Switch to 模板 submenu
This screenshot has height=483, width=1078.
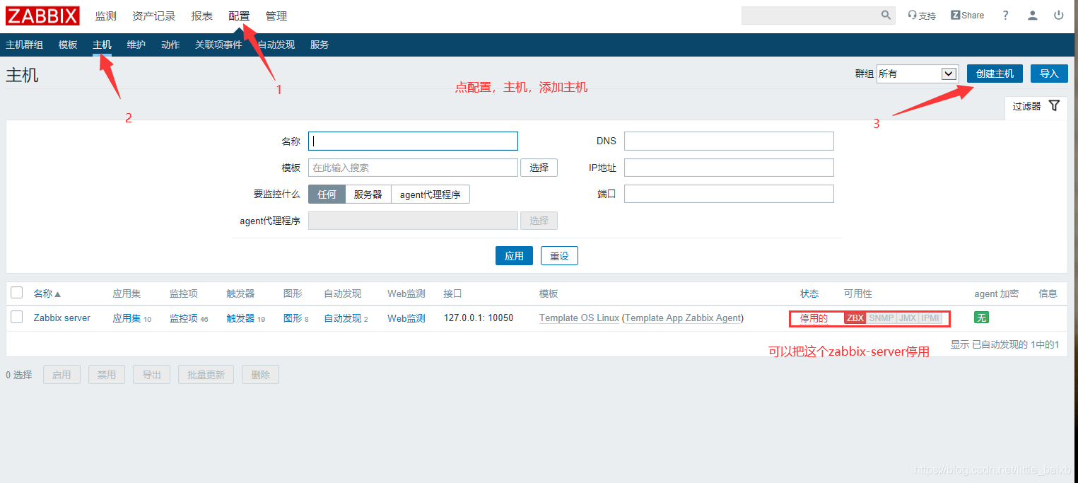pos(68,45)
